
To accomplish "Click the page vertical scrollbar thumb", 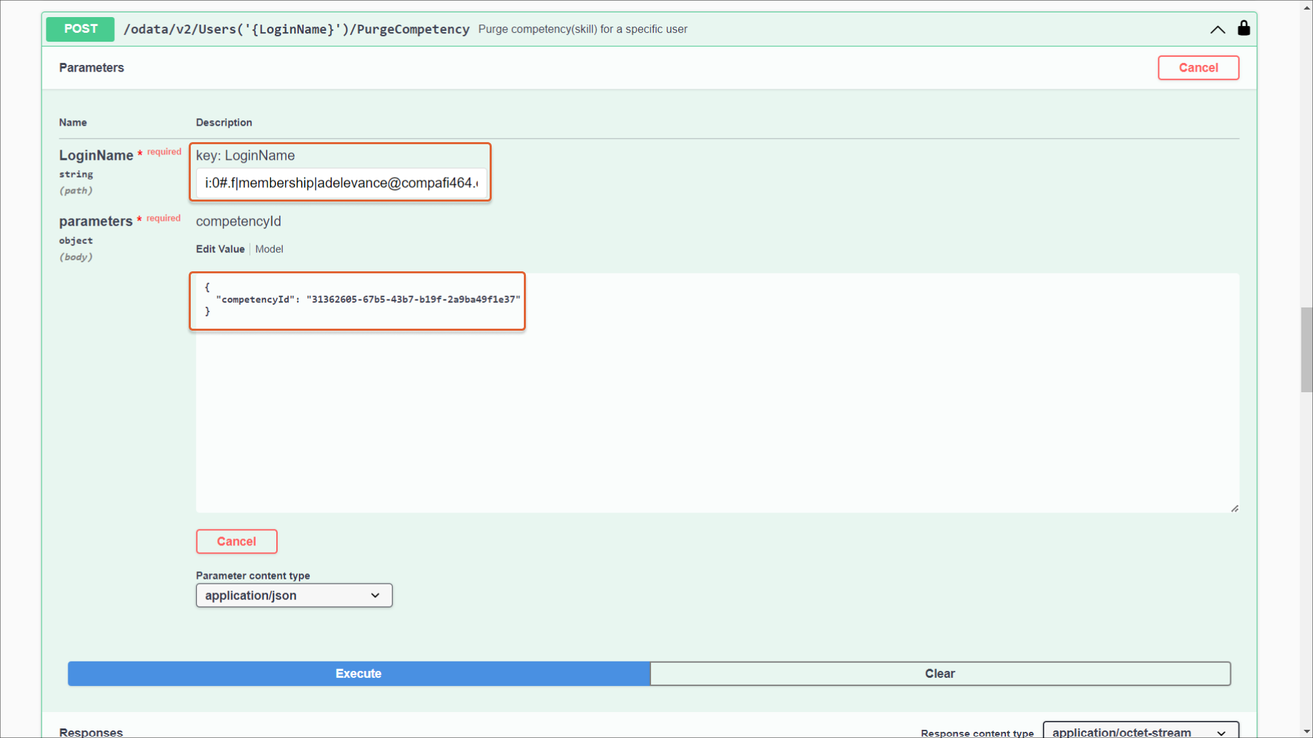I will point(1306,350).
